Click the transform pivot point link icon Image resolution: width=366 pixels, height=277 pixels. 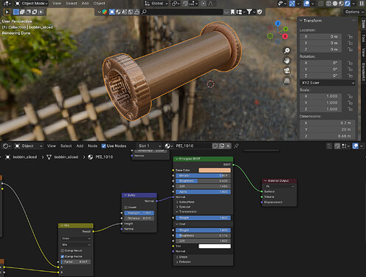176,4
